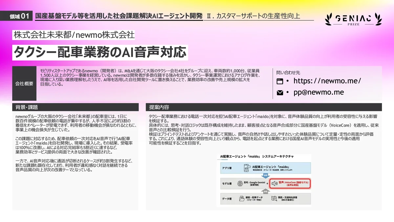The image size is (394, 222).
Task: Open the https://newmo.me/ link
Action: (x=327, y=81)
